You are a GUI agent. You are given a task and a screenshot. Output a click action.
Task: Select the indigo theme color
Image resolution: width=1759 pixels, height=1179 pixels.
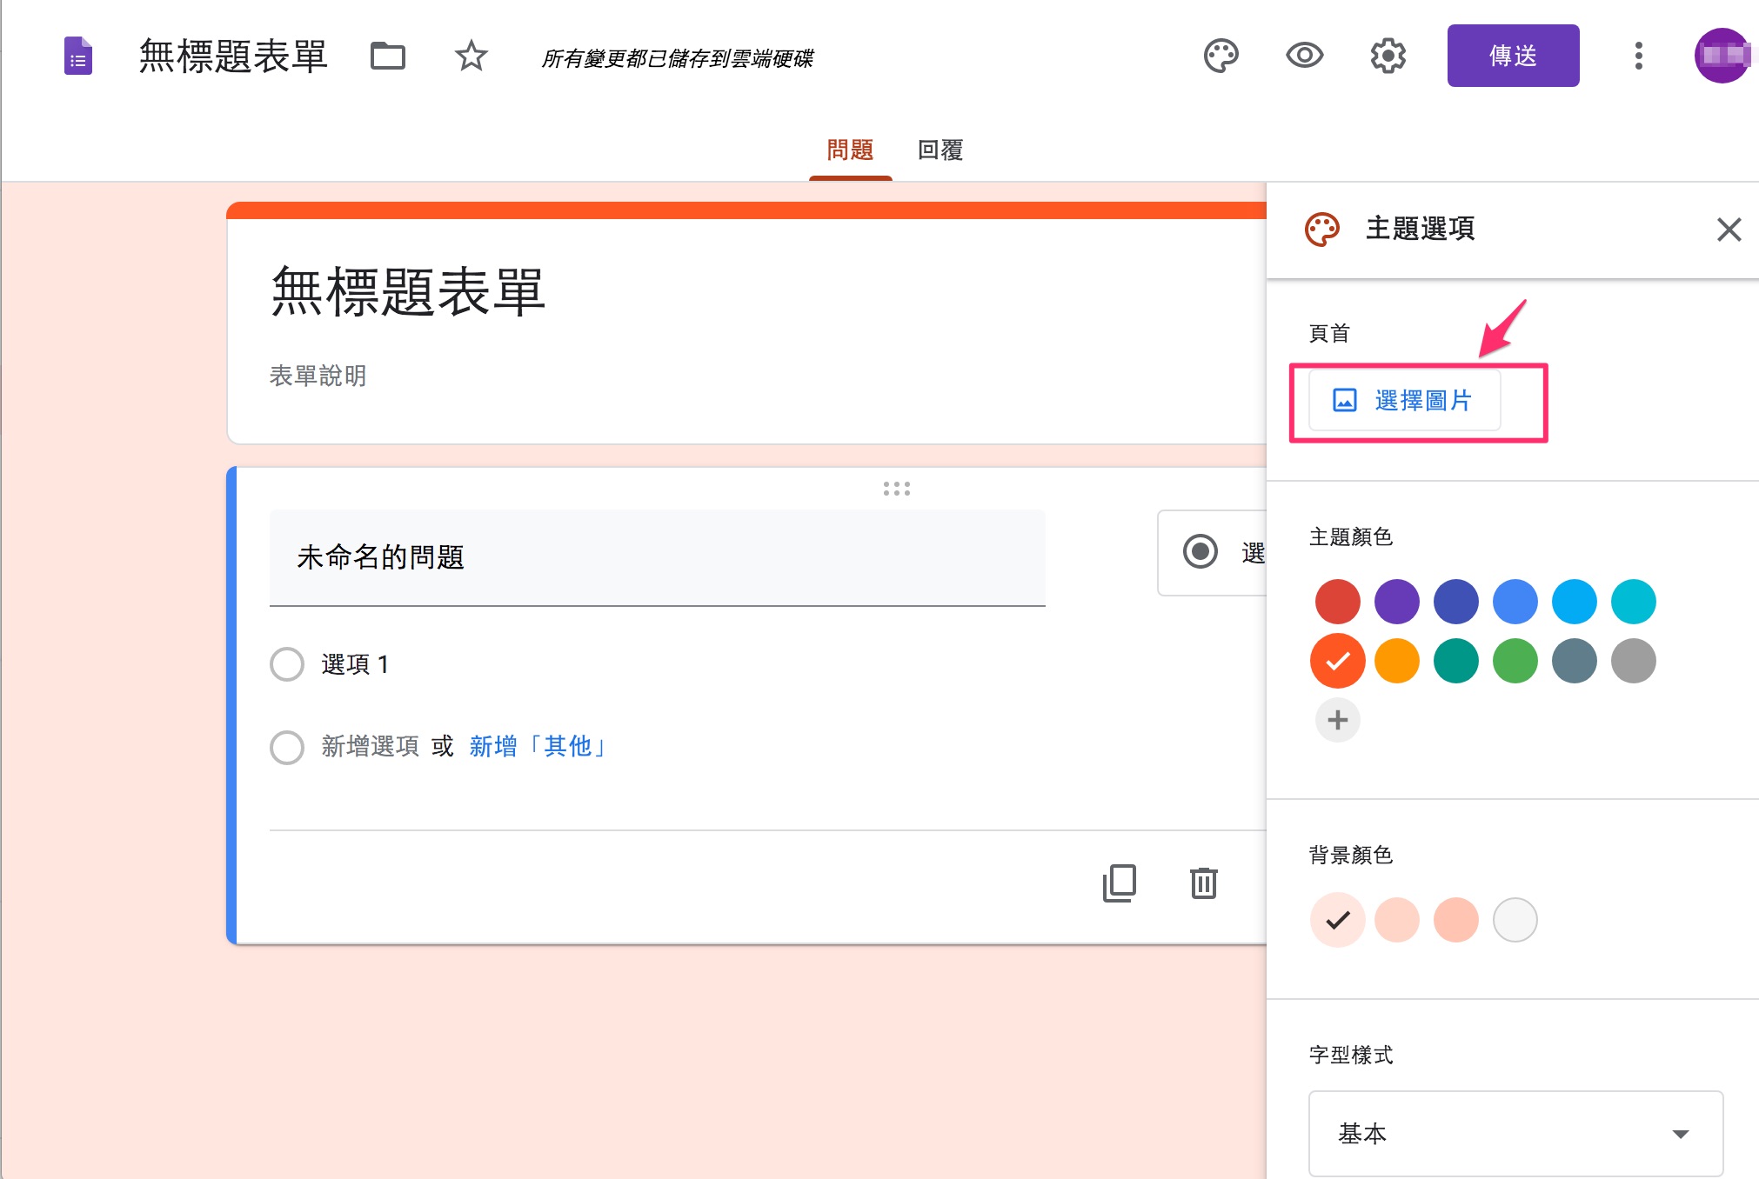tap(1455, 602)
